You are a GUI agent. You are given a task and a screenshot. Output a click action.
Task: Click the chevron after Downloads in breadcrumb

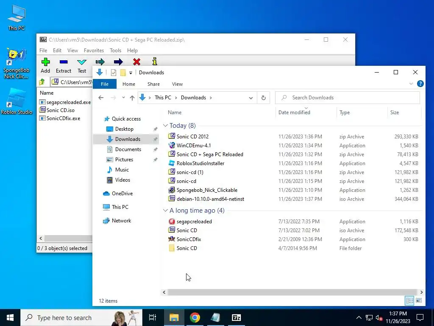211,98
